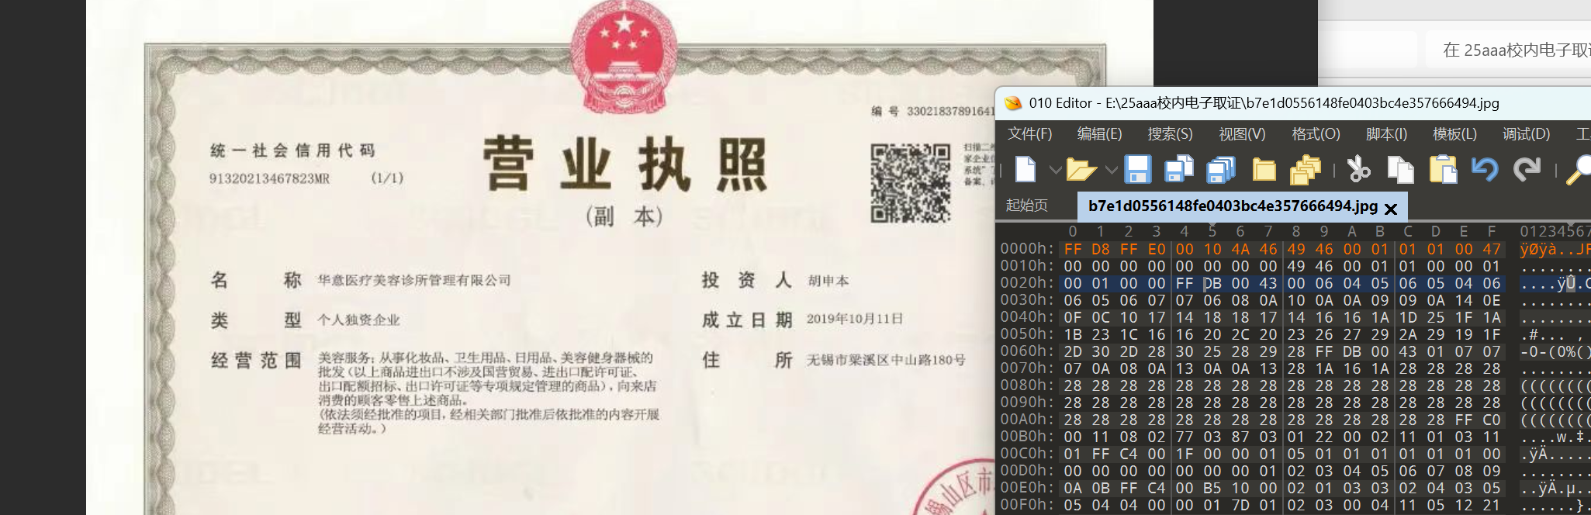The width and height of the screenshot is (1591, 515).
Task: Switch to the 起始页 tab
Action: click(x=1027, y=206)
